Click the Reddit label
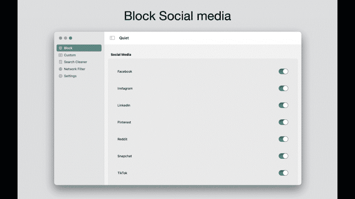Viewport: 355px width, 199px height. click(122, 139)
